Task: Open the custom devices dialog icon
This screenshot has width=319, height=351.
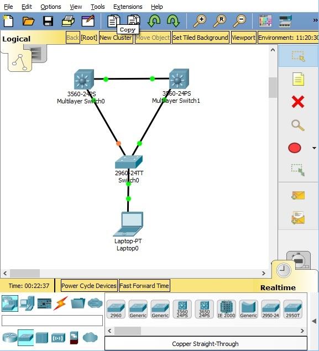Action: pos(285,21)
